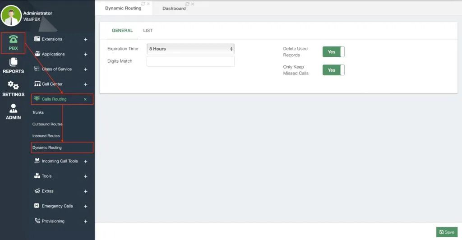Screen dimensions: 462x240
Task: Open the Expiration Time dropdown
Action: click(x=191, y=49)
